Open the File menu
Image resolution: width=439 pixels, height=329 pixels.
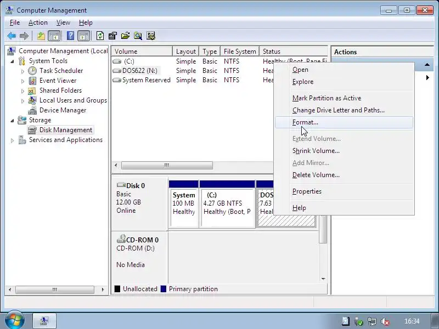(15, 22)
